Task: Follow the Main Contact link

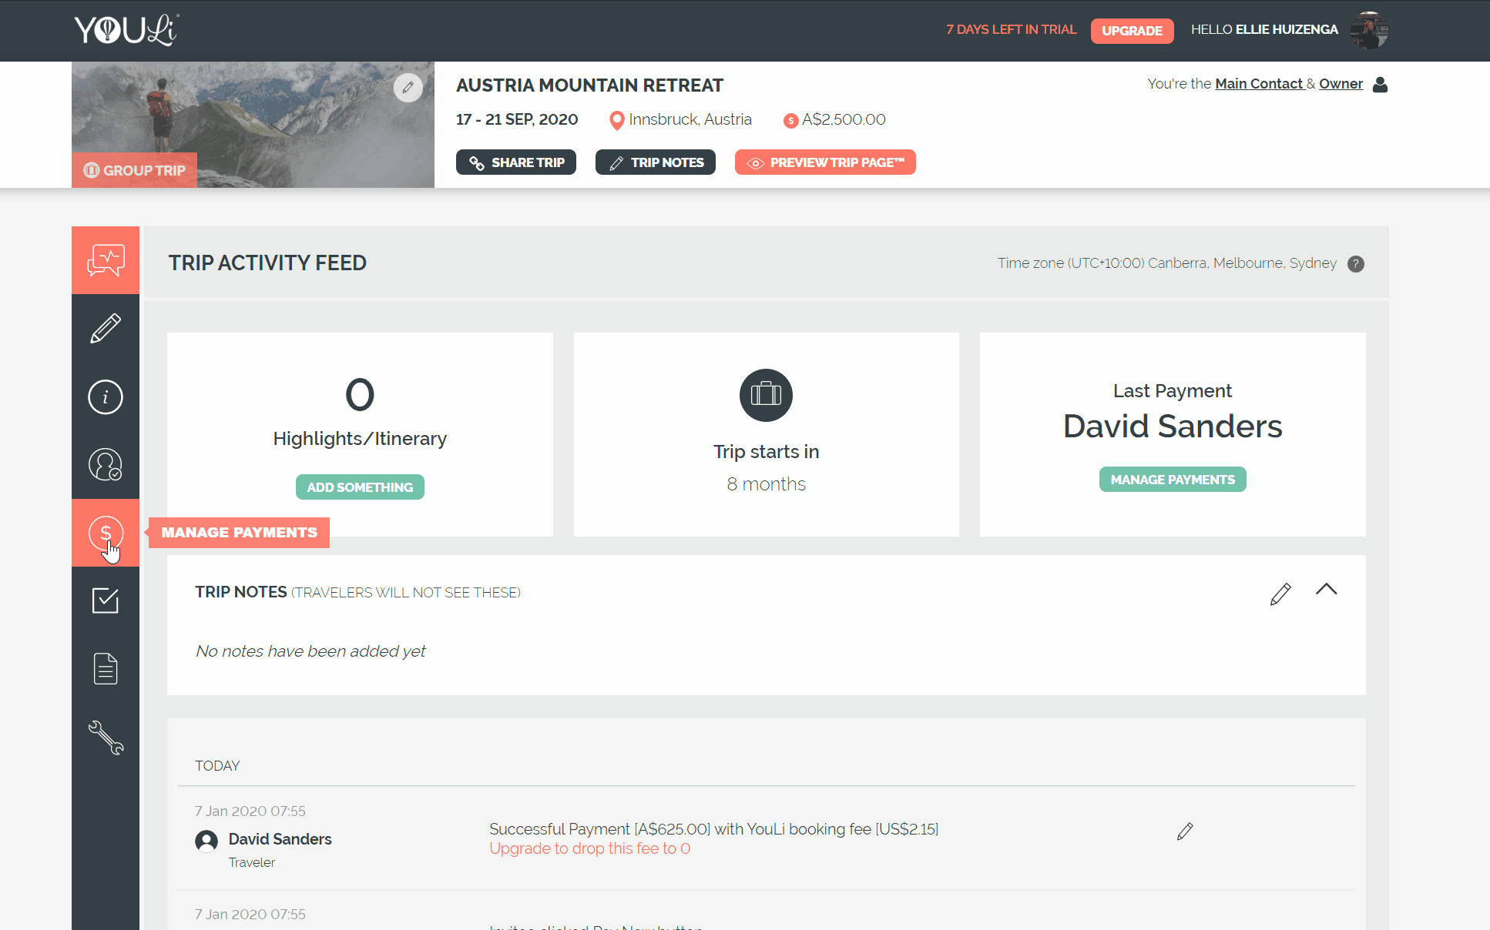Action: click(x=1259, y=84)
